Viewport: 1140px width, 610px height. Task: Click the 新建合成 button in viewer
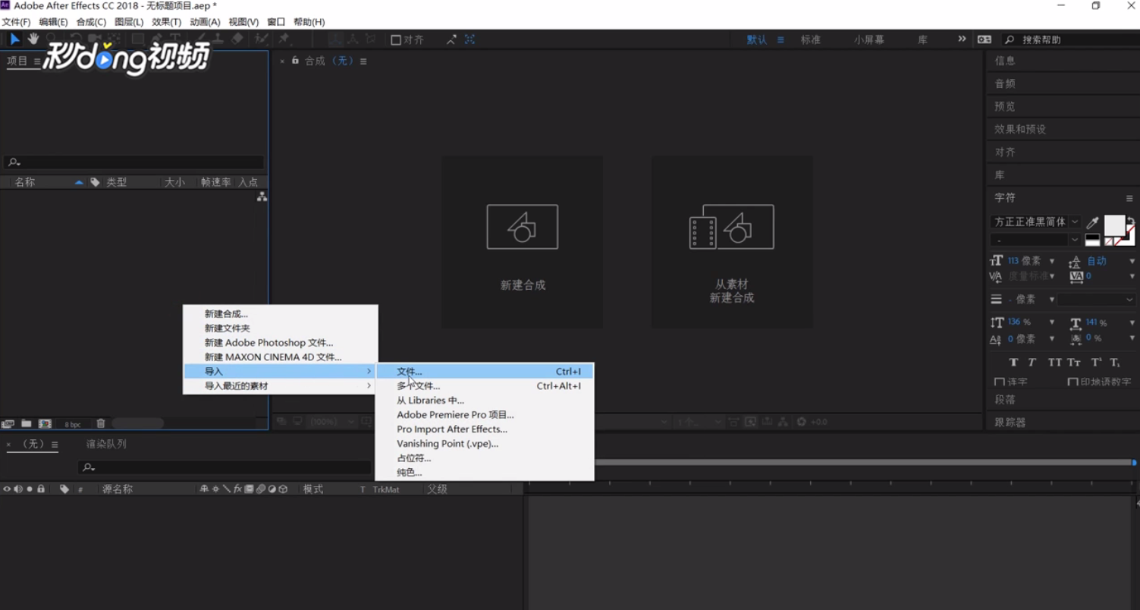(523, 242)
